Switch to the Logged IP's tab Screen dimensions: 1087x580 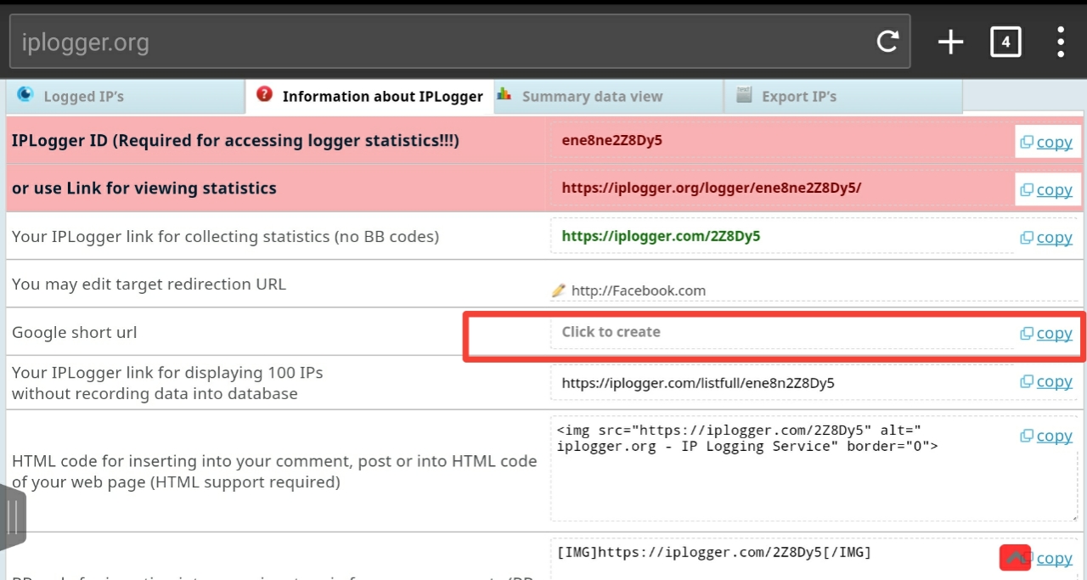pos(124,96)
